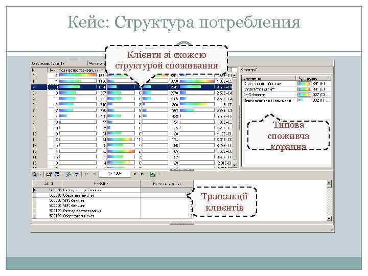Click the 'Элементы' column header in right panel

pos(269,78)
